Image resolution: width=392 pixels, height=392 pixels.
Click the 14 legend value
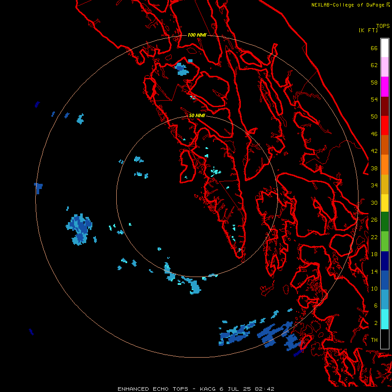[x=374, y=271]
